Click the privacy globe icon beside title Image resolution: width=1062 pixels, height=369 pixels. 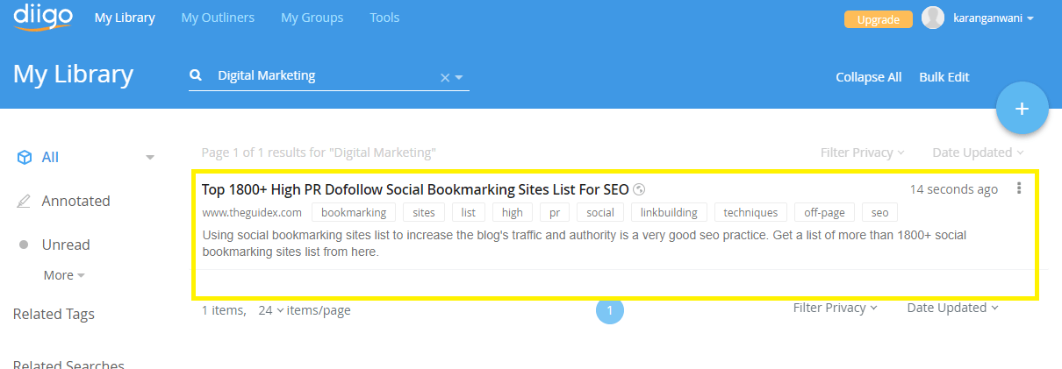click(x=639, y=189)
